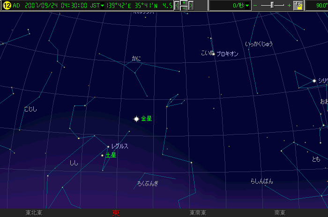Click Venus (金星) in the sky
This screenshot has height=217, width=328.
(136, 119)
